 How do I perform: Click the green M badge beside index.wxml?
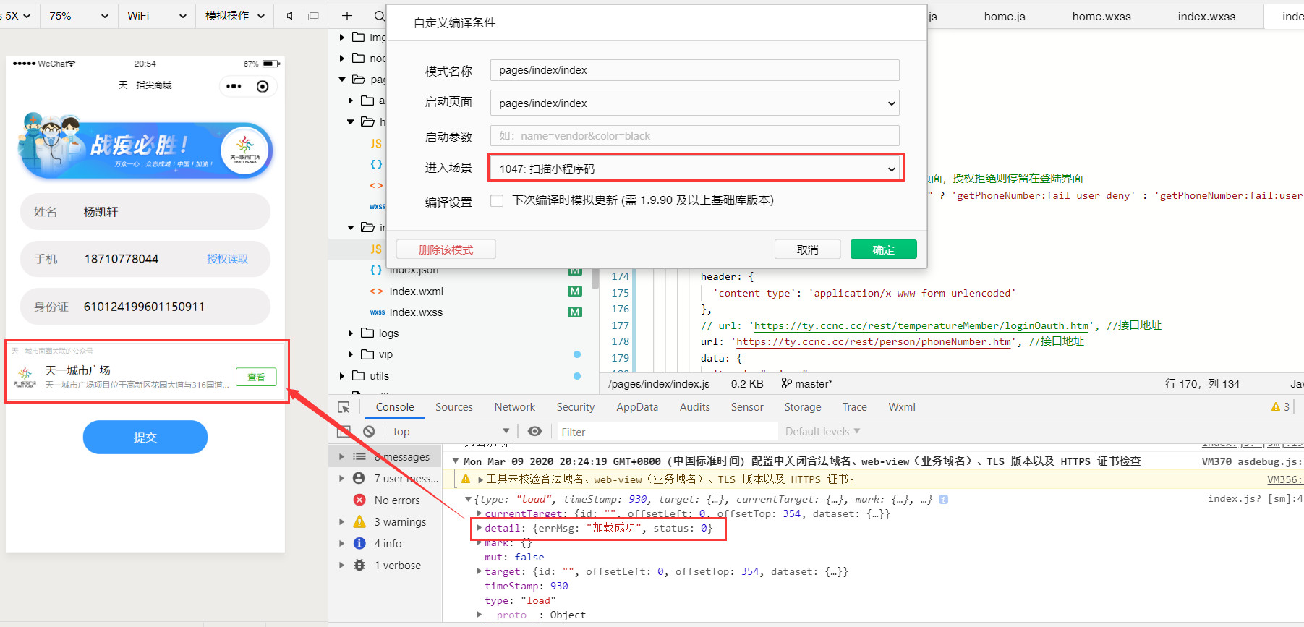575,291
